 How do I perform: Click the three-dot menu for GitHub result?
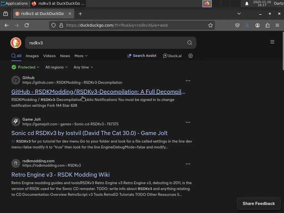[188, 81]
